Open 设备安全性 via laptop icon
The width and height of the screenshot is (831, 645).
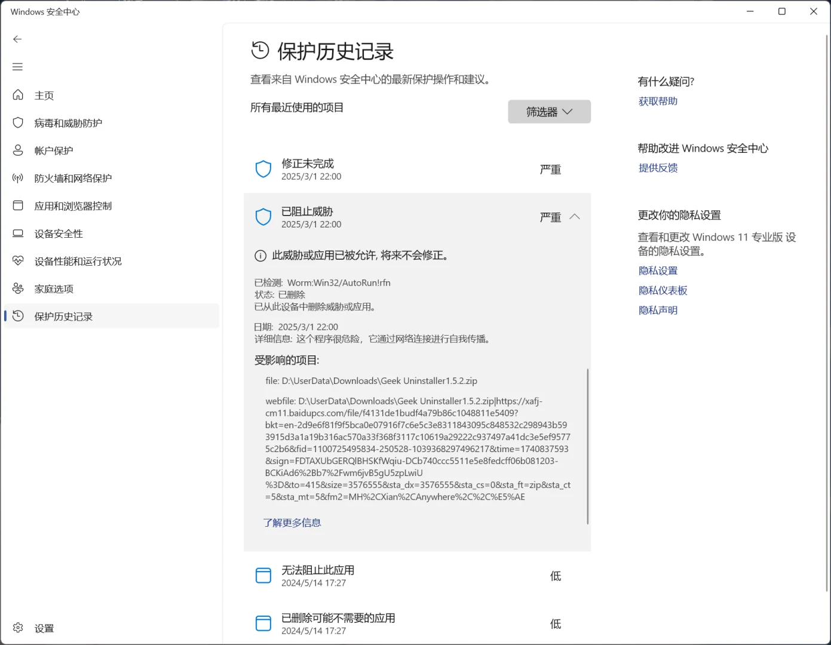(x=18, y=233)
